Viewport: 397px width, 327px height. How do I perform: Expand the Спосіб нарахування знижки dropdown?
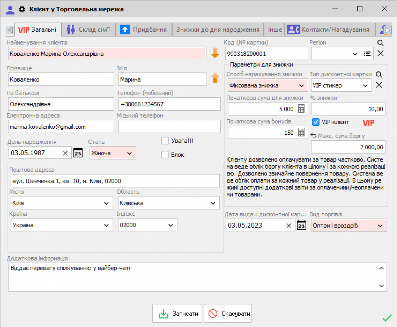pyautogui.click(x=301, y=85)
